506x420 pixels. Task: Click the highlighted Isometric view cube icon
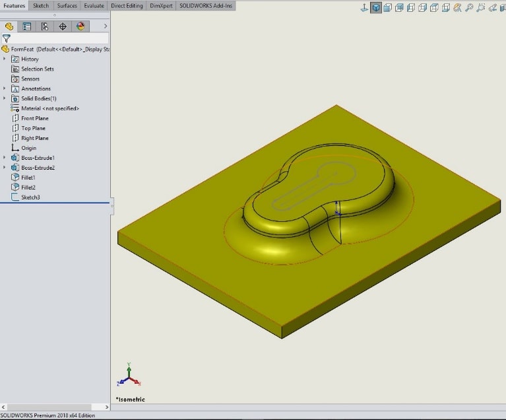[x=375, y=8]
